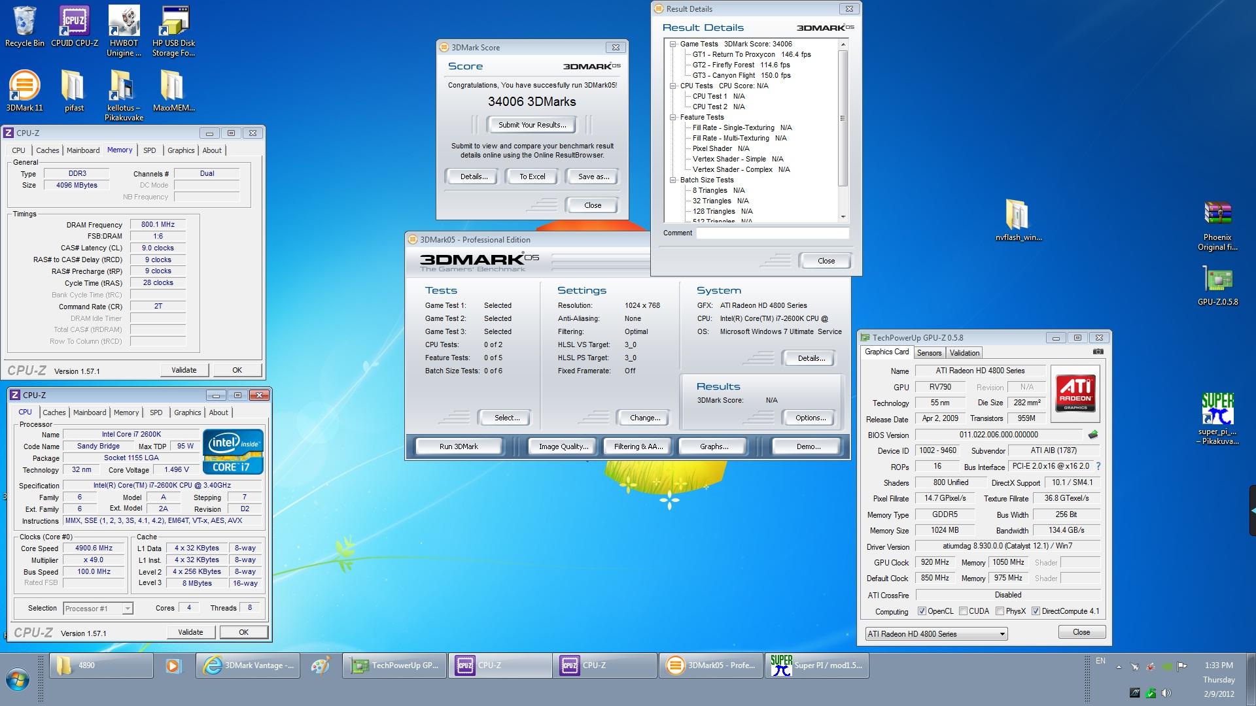
Task: Click the GPU-Z BIOS save chip icon
Action: tap(1092, 435)
